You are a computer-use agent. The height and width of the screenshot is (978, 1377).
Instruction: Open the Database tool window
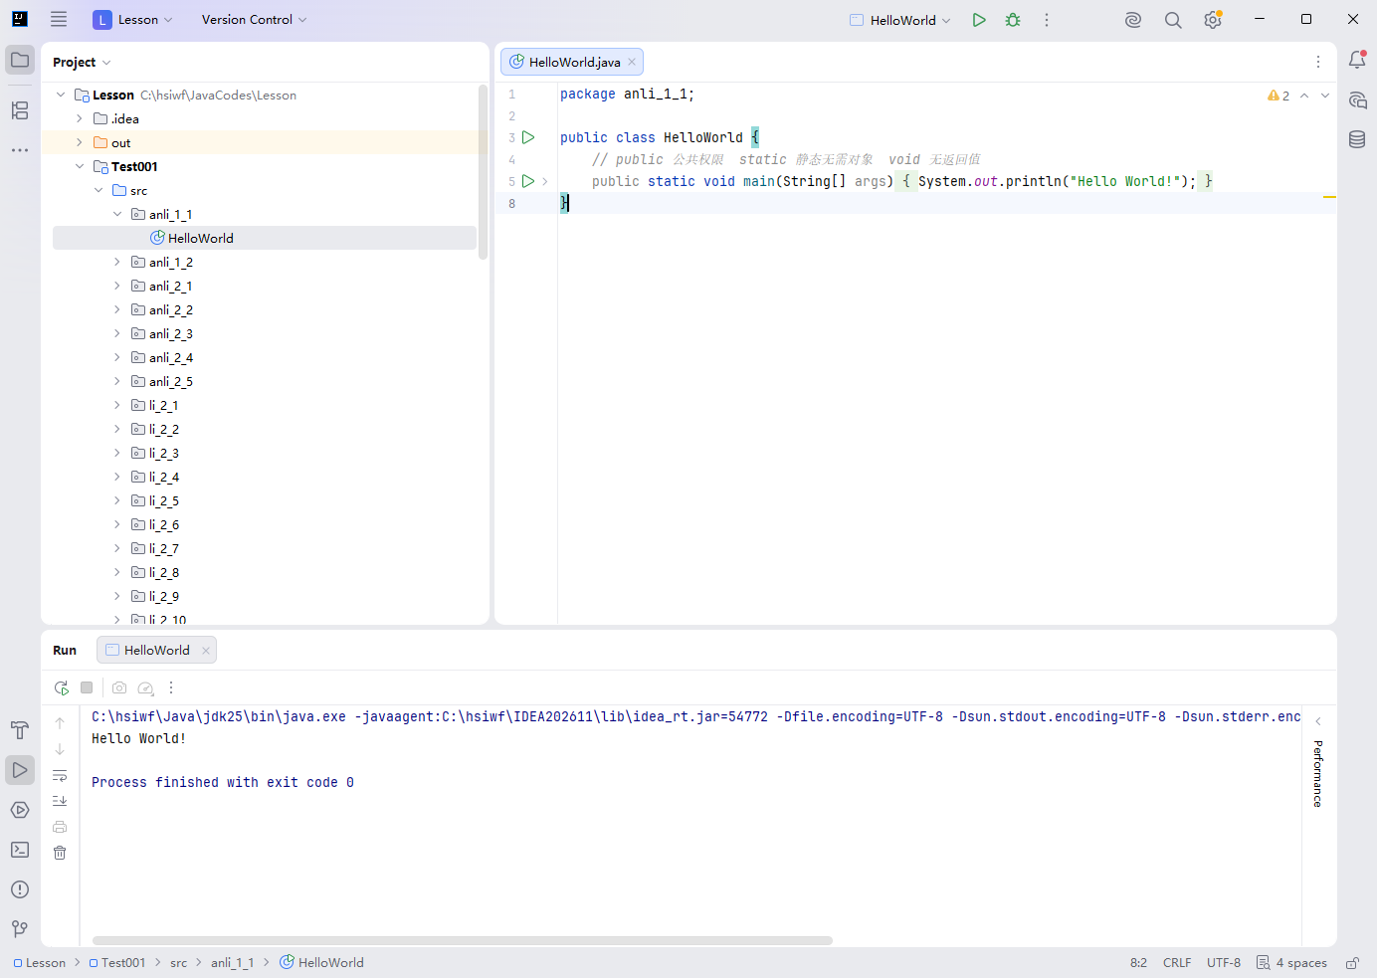pos(1357,139)
